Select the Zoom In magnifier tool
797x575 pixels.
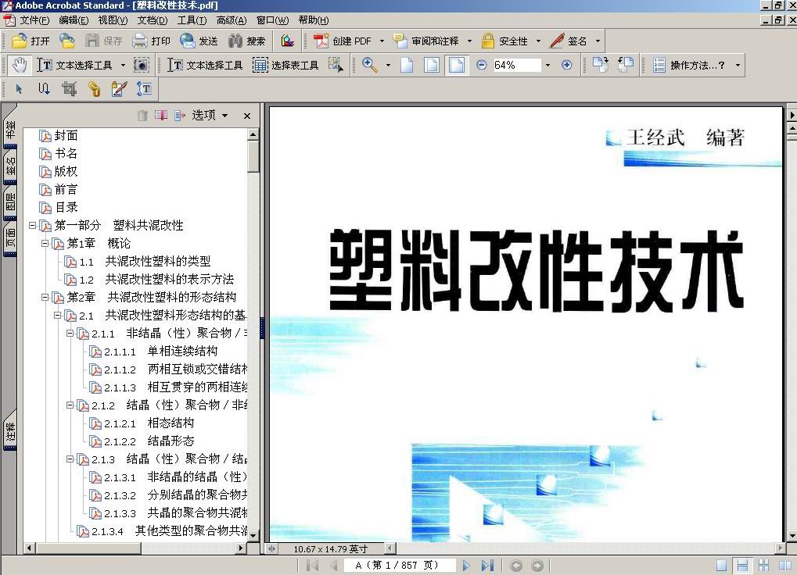[369, 65]
